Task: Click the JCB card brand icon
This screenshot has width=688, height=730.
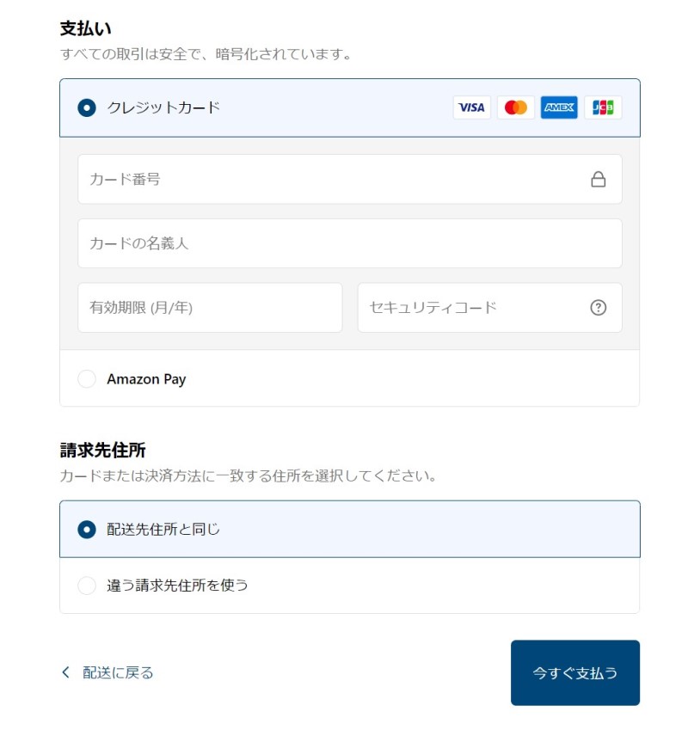Action: pyautogui.click(x=602, y=107)
